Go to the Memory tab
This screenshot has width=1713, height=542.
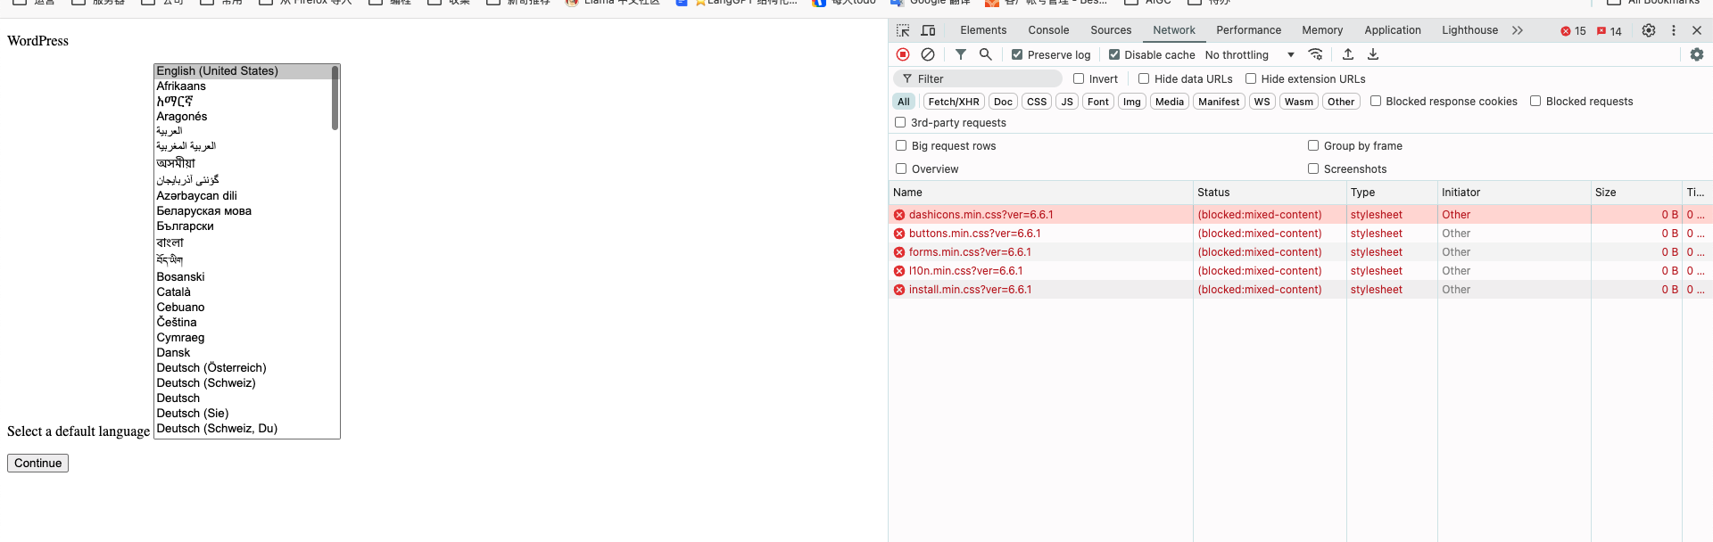[1322, 30]
